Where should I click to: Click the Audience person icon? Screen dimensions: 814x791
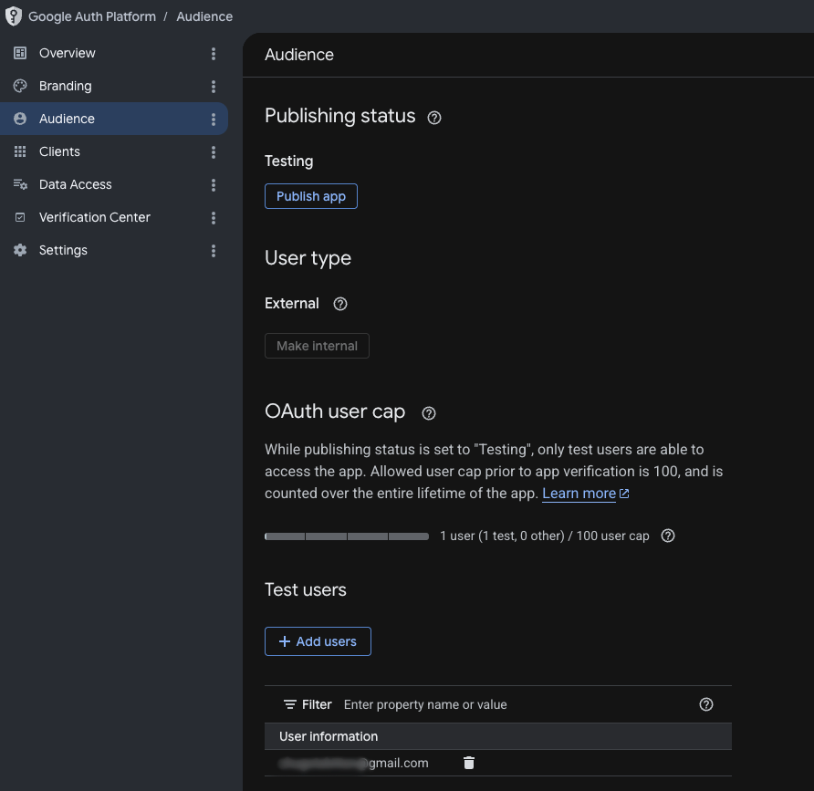click(20, 119)
